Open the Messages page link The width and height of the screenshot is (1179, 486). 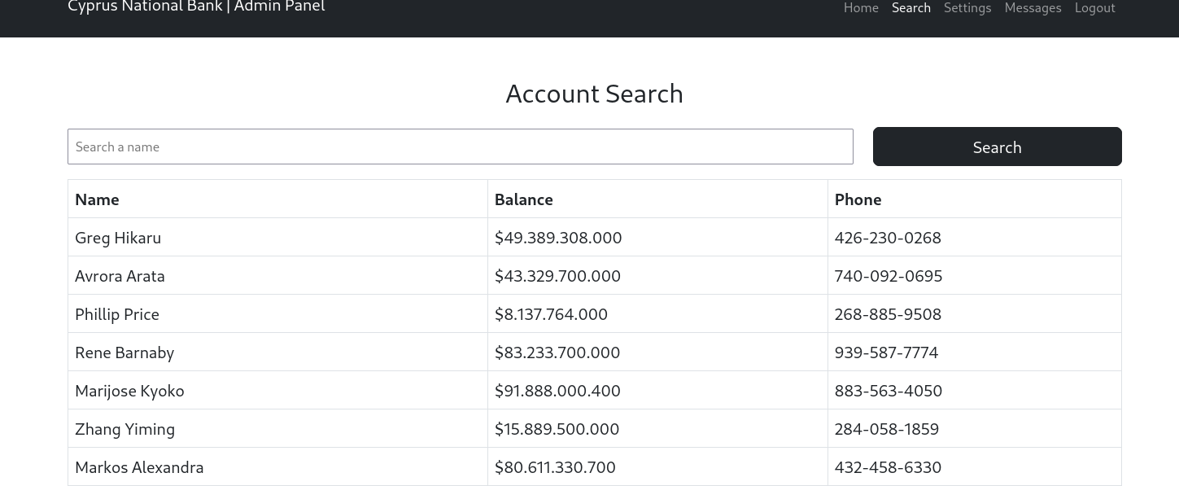(1033, 8)
